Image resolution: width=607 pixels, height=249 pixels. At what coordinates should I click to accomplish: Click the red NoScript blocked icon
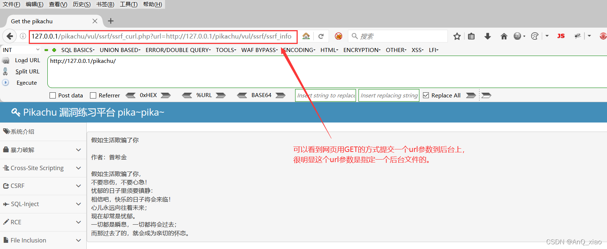pyautogui.click(x=338, y=36)
